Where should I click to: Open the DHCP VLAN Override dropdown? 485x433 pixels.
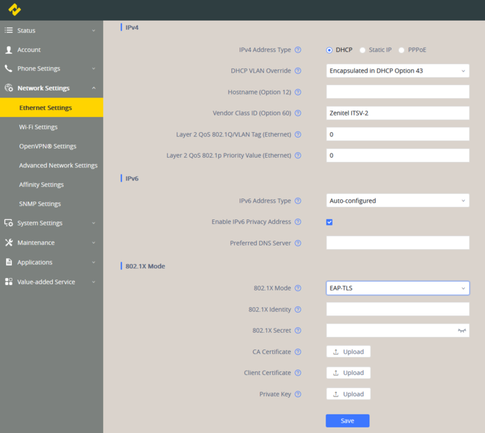[398, 71]
